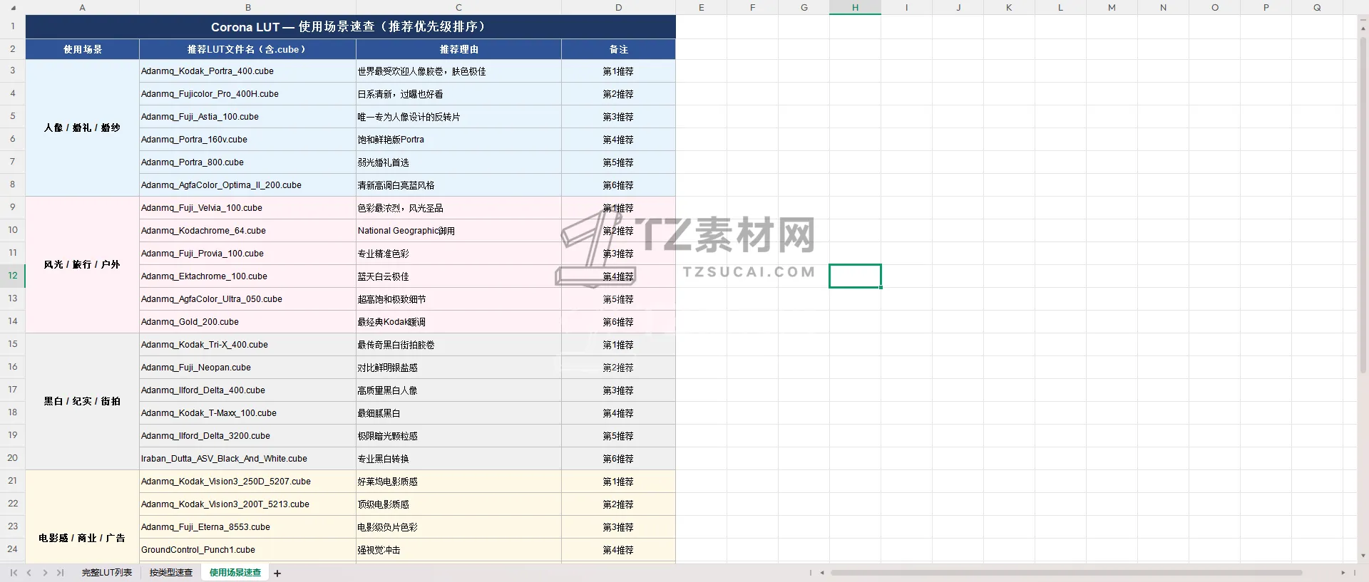Image resolution: width=1369 pixels, height=582 pixels.
Task: Select column Q header
Action: pos(1317,8)
